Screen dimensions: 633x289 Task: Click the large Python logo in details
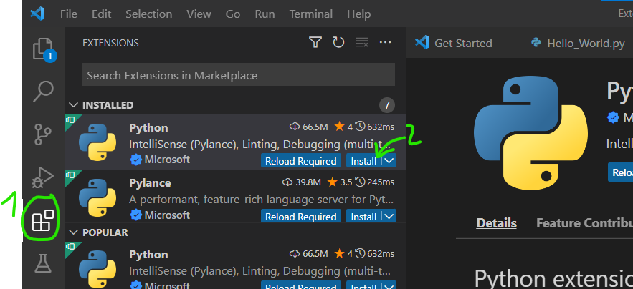tap(530, 134)
